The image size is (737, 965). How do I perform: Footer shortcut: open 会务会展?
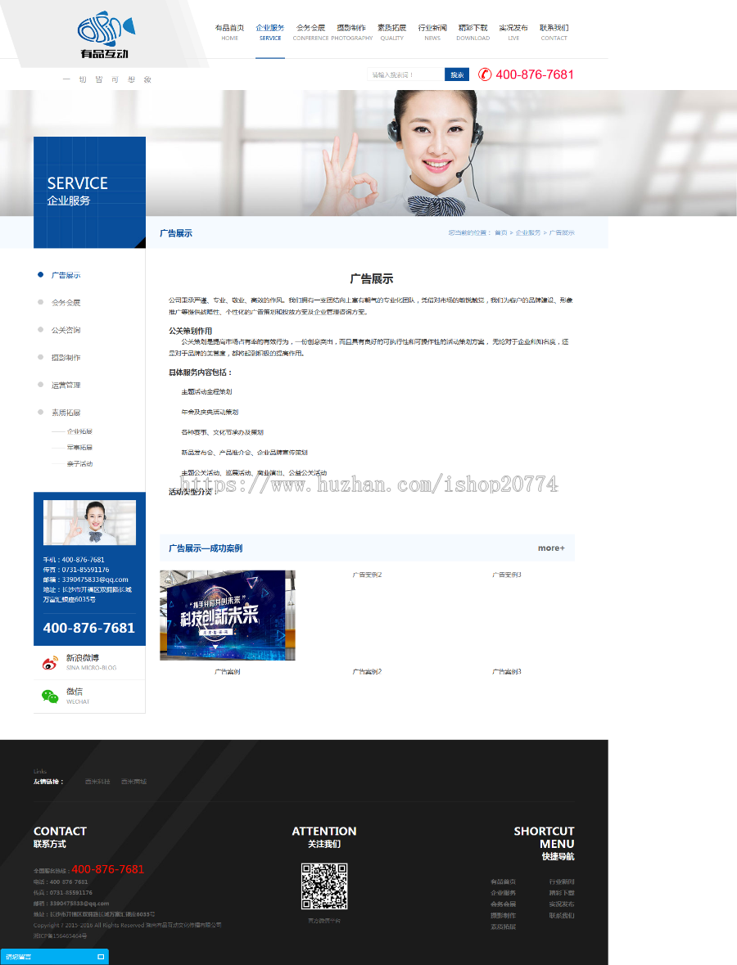503,904
